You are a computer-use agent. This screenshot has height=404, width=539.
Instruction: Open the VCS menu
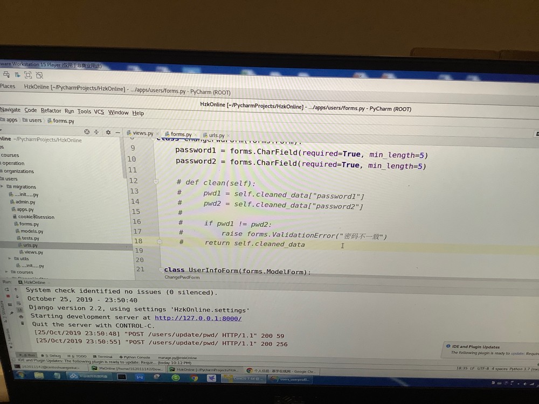point(99,112)
